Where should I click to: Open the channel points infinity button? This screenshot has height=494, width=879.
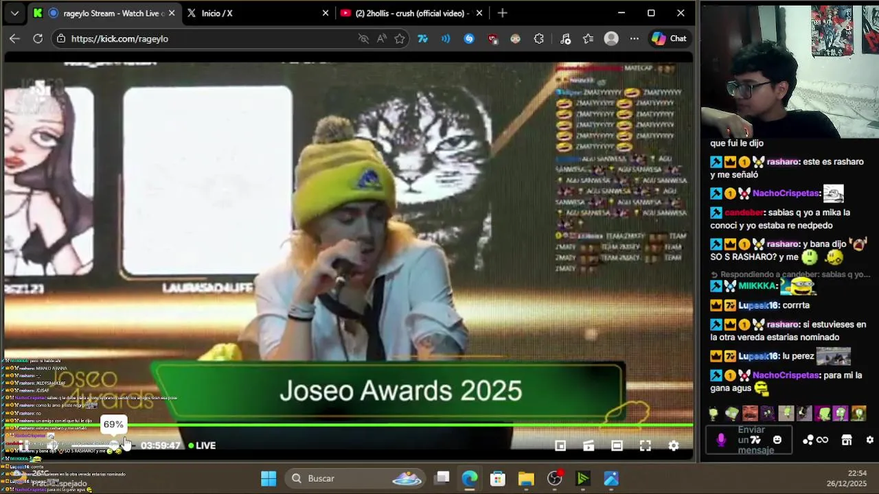[815, 440]
